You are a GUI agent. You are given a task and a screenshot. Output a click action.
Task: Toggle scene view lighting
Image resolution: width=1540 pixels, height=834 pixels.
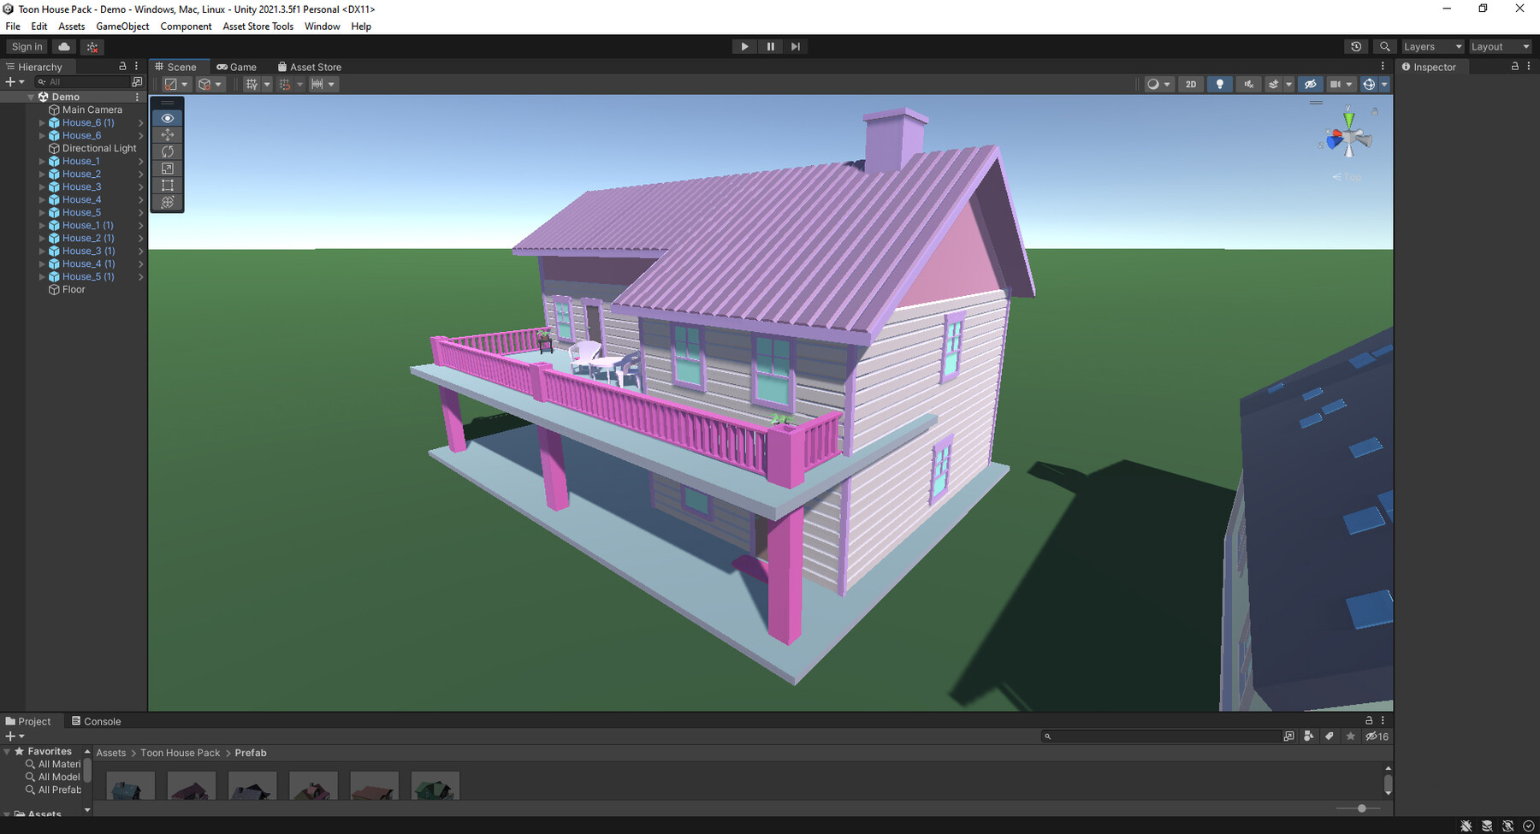pos(1219,84)
